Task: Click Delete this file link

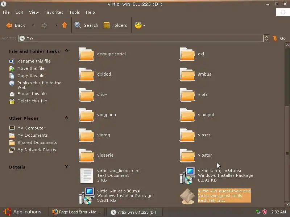Action: [32, 101]
